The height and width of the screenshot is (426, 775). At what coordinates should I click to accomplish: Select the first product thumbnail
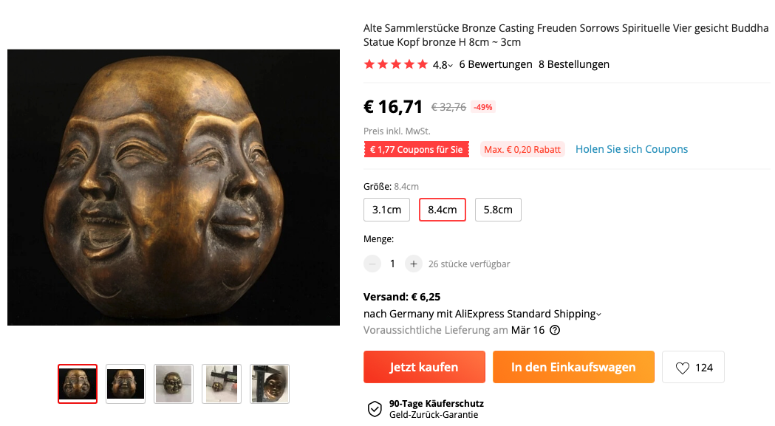tap(78, 384)
